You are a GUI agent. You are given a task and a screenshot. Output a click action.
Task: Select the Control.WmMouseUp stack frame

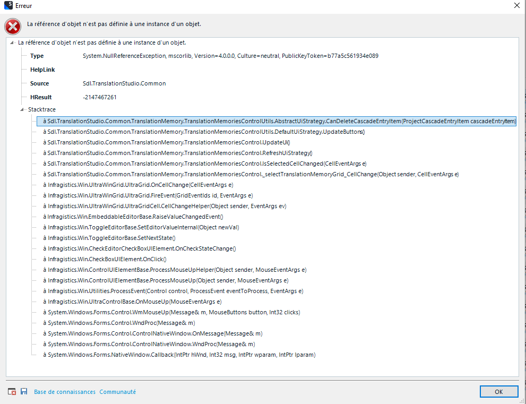[x=172, y=312]
